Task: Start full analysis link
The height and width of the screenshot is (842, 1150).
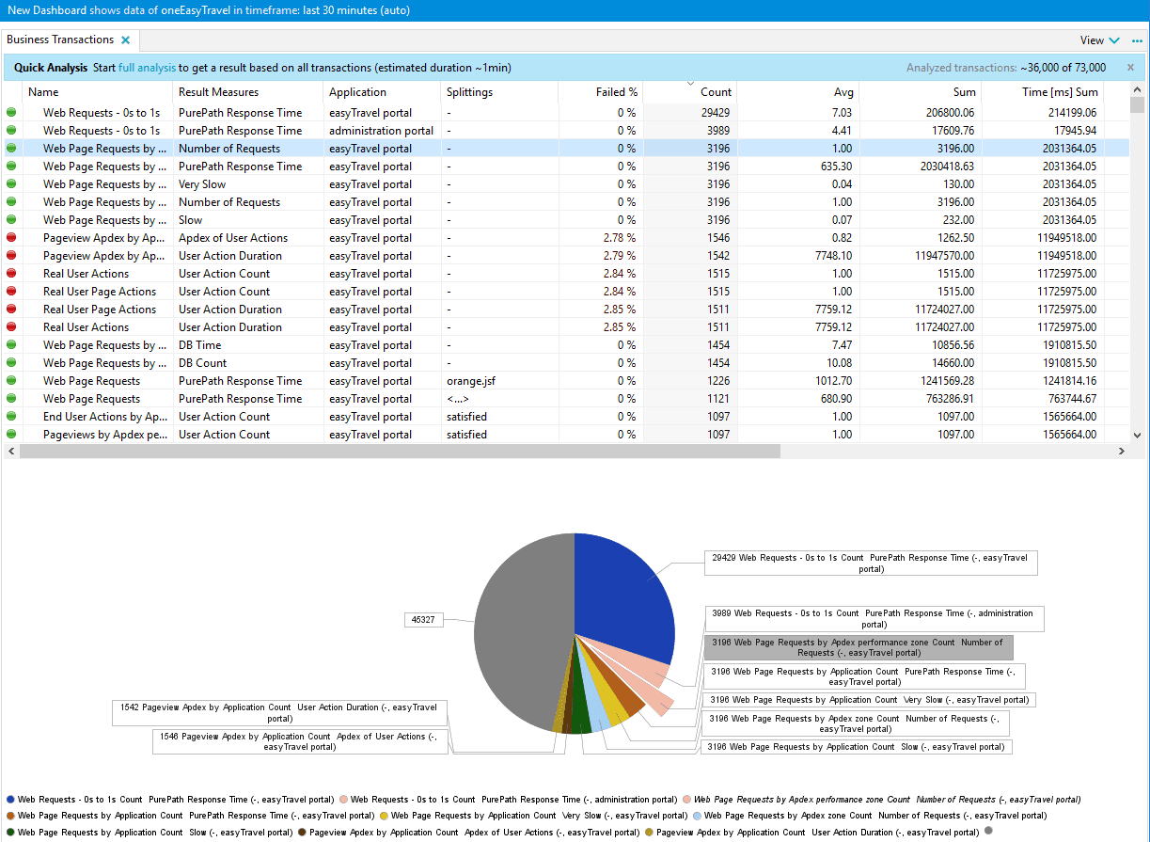Action: point(147,68)
